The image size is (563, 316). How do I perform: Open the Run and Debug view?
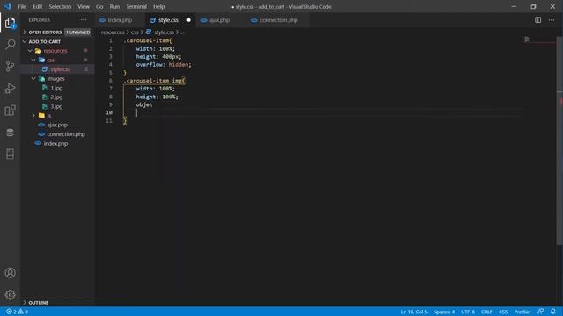point(10,88)
